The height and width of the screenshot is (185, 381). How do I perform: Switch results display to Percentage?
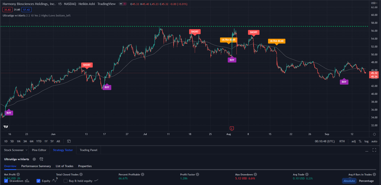(x=366, y=181)
